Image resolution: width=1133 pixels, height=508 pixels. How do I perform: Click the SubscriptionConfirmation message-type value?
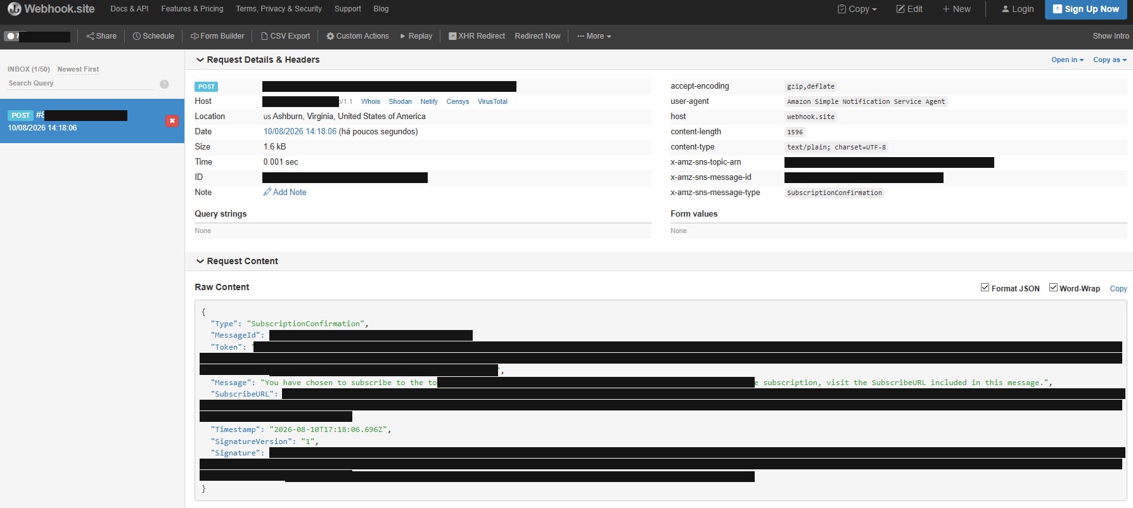coord(835,193)
